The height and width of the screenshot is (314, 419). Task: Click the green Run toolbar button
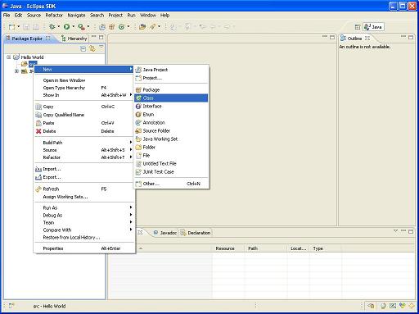pos(66,26)
